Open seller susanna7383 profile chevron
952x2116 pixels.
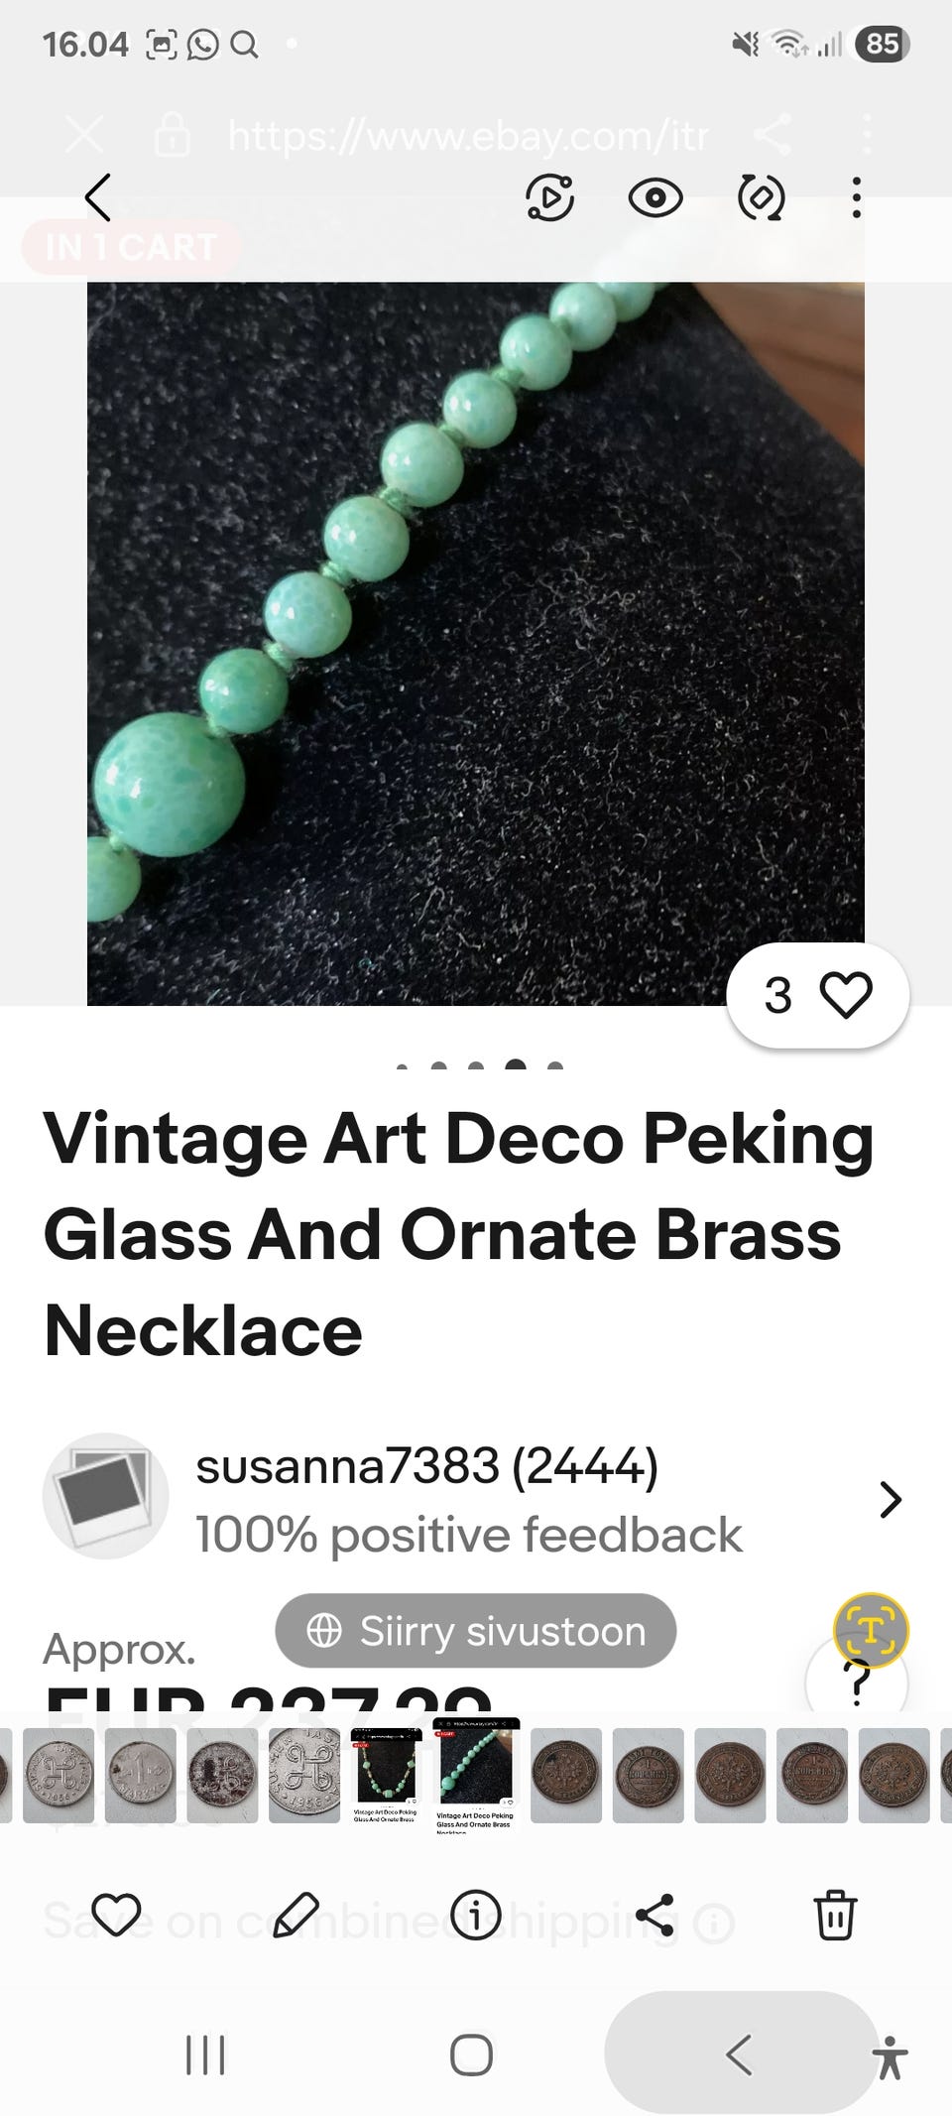tap(891, 1500)
